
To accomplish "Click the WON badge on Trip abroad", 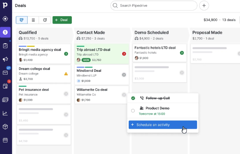I will (86, 60).
